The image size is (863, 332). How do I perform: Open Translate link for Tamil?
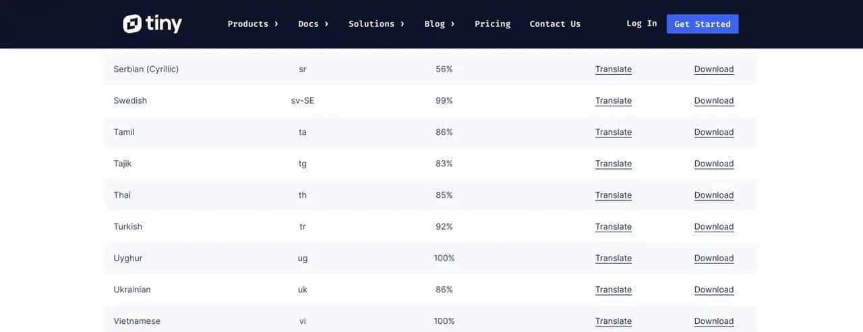click(613, 133)
